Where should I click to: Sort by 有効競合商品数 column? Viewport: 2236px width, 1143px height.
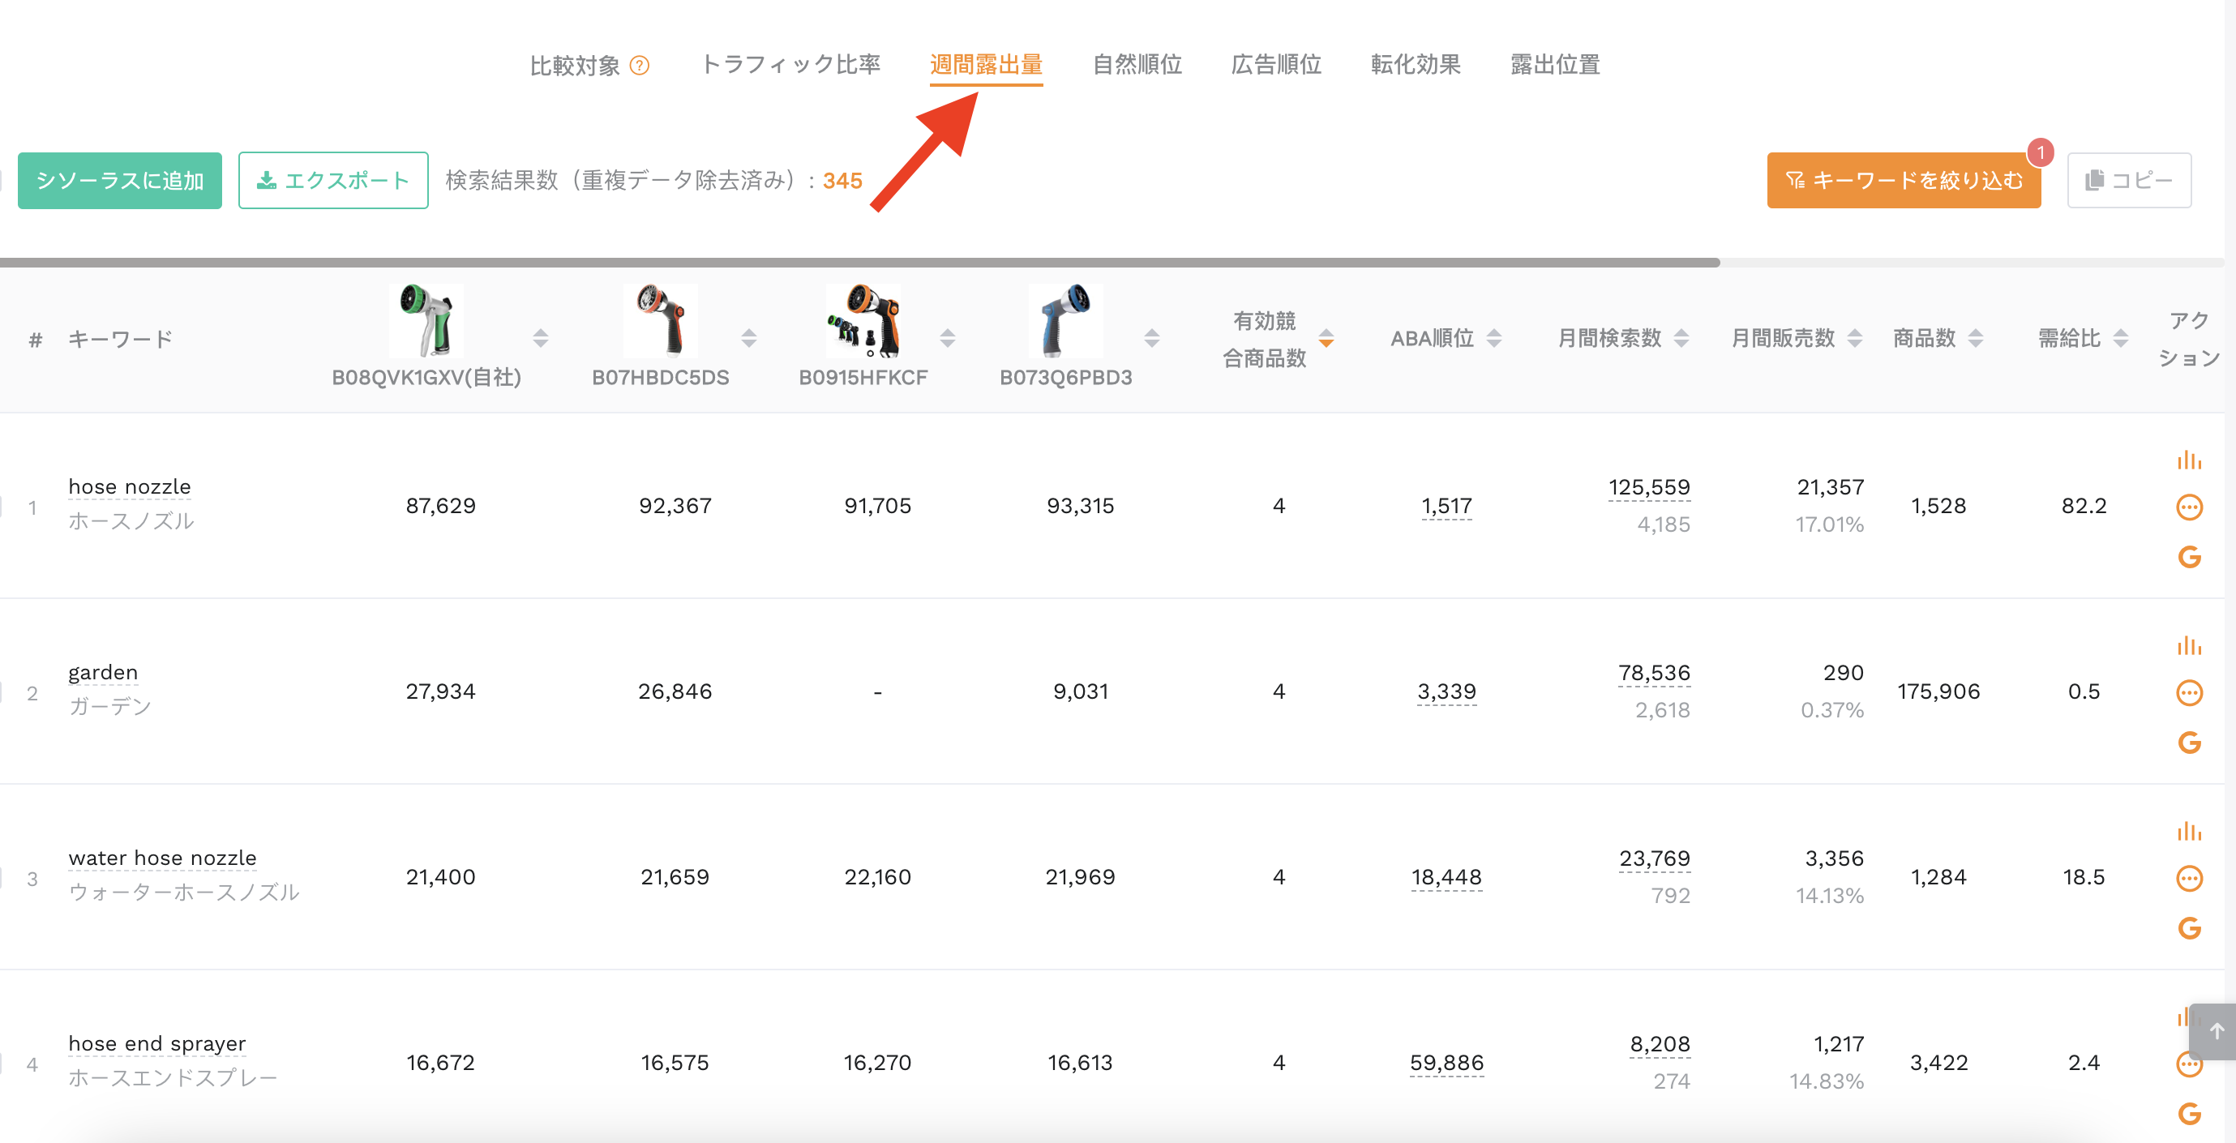1326,339
